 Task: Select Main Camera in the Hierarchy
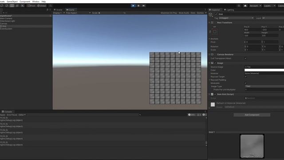(x=6, y=18)
